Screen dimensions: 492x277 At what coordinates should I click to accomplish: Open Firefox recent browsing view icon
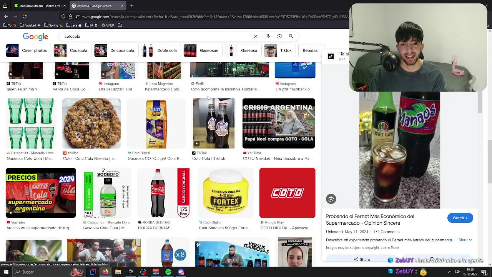[5, 6]
